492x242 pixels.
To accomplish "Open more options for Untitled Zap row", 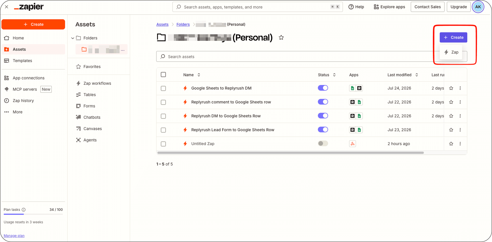I will coord(460,144).
